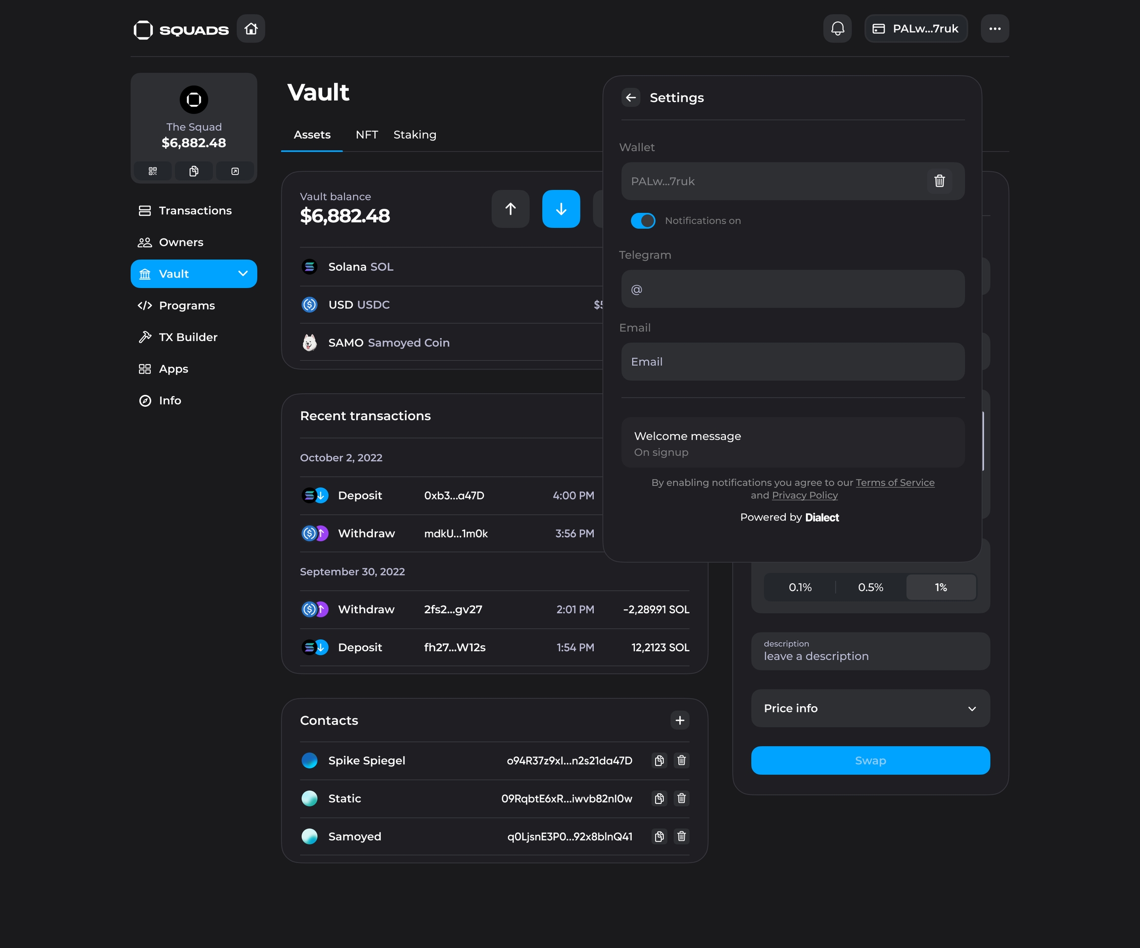Switch to the NFT tab
The image size is (1140, 948).
(x=367, y=135)
